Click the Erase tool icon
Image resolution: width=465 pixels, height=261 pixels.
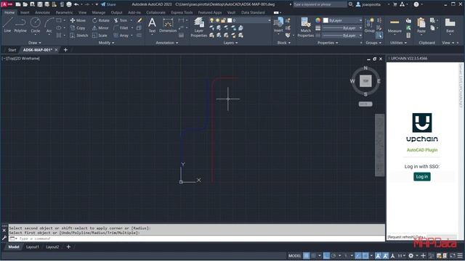139,20
